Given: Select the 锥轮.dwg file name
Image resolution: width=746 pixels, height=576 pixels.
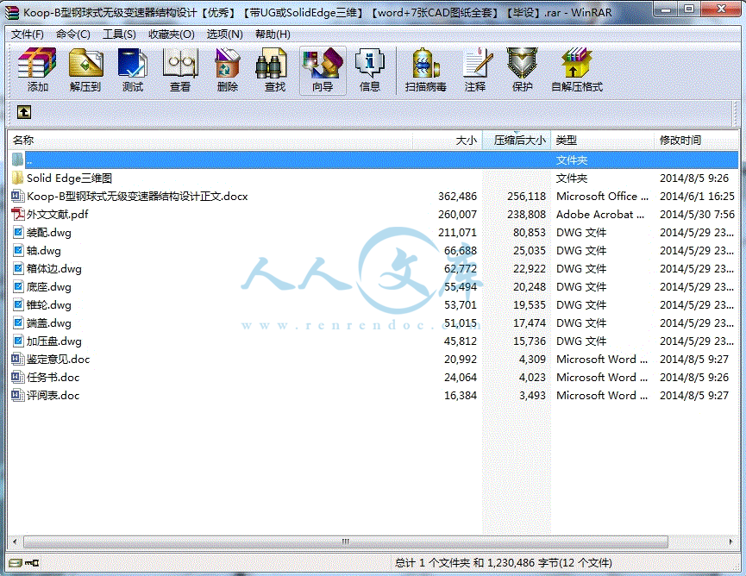Looking at the screenshot, I should 49,305.
